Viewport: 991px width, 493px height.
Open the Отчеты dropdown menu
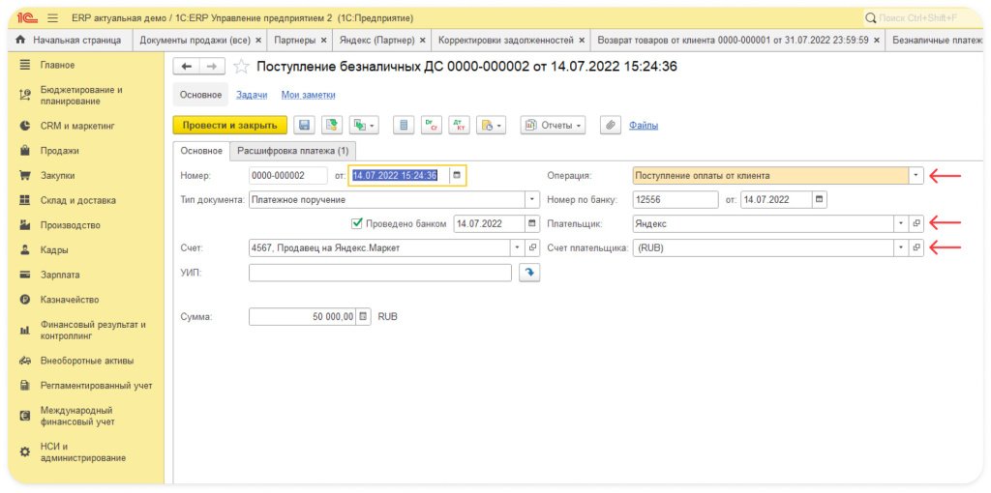pyautogui.click(x=554, y=126)
